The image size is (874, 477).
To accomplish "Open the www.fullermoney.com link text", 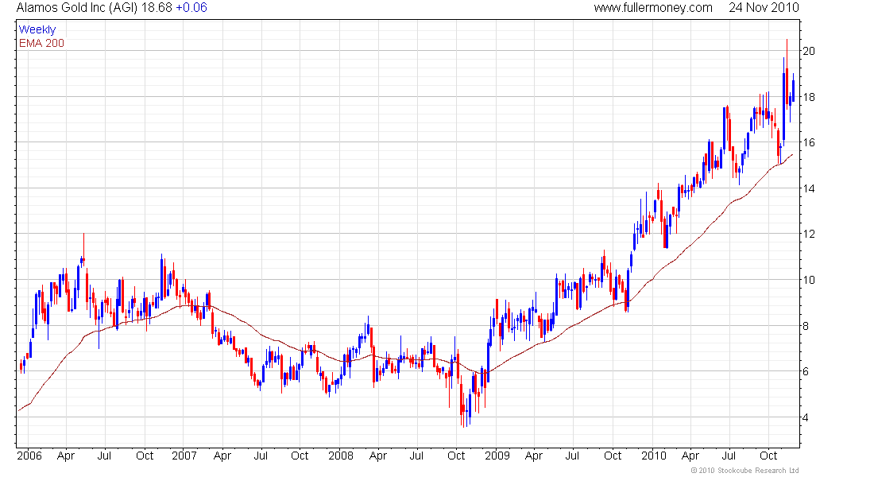I will [652, 8].
